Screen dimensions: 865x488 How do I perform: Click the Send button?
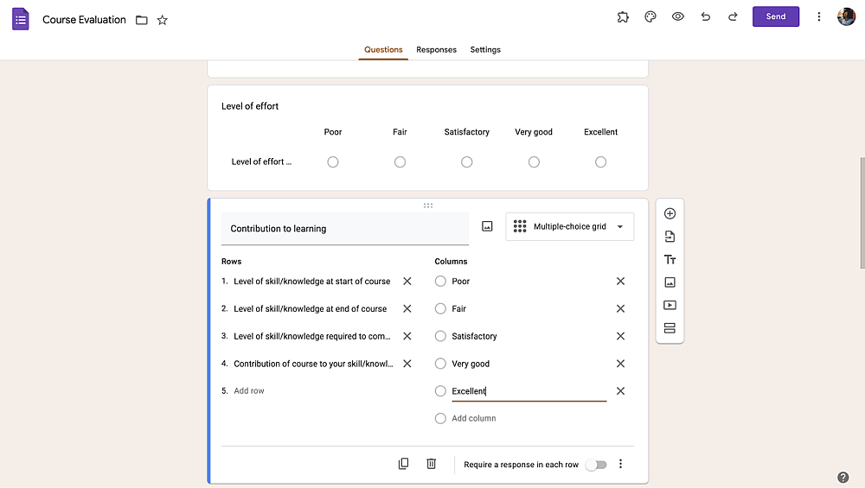coord(776,16)
